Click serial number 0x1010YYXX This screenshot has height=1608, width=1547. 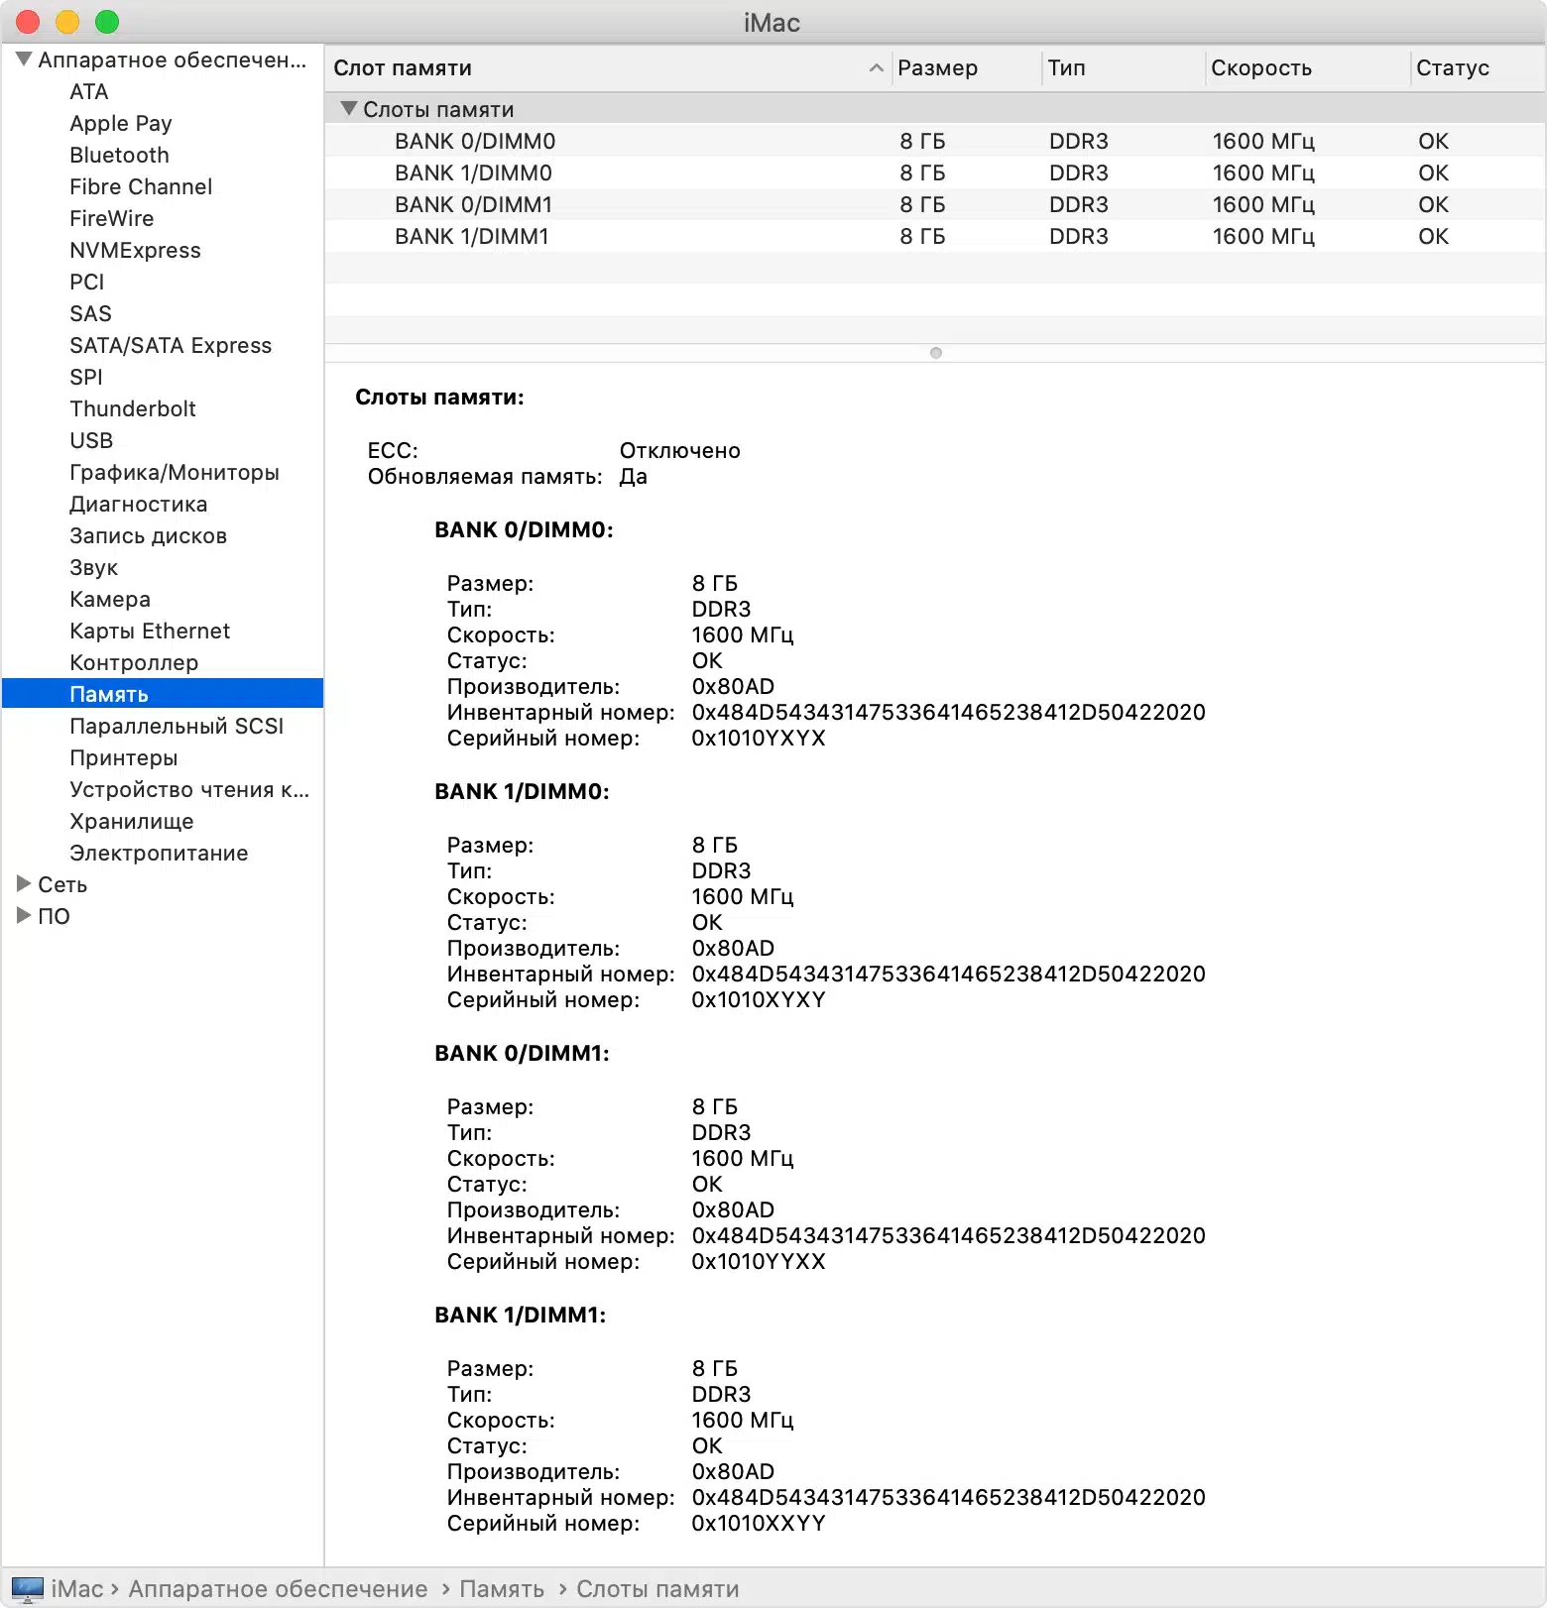pyautogui.click(x=759, y=1261)
